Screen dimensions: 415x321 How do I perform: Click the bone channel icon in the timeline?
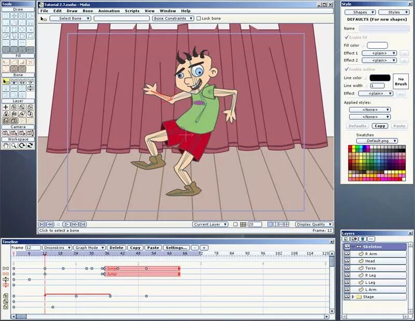(6, 269)
